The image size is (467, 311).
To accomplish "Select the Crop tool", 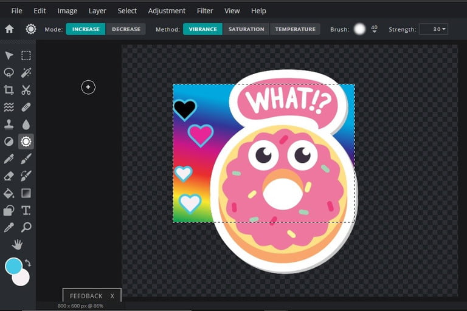I will (9, 90).
